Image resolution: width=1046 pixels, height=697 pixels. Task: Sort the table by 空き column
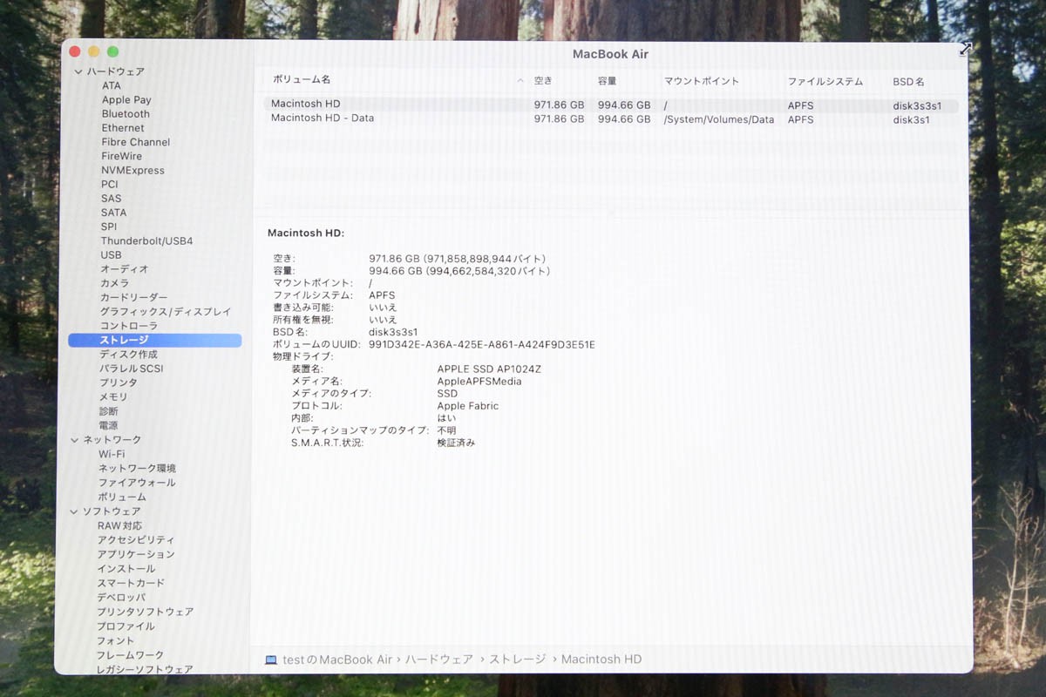[543, 81]
